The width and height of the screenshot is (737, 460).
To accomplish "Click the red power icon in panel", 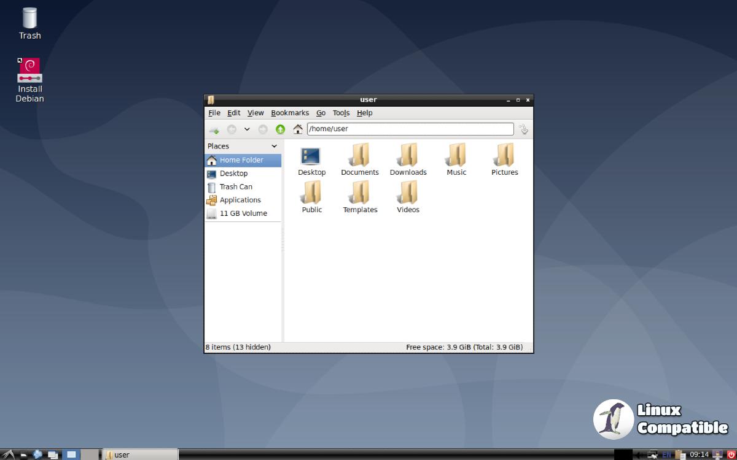I will [x=731, y=454].
